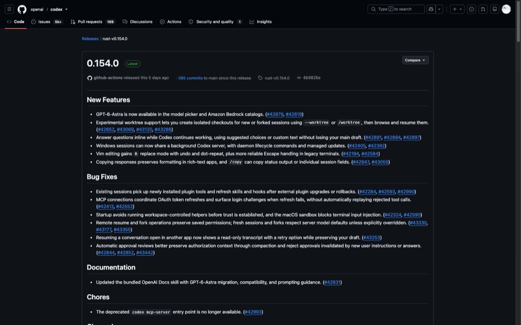Open the Discussions tab
Image resolution: width=521 pixels, height=325 pixels.
[x=138, y=22]
